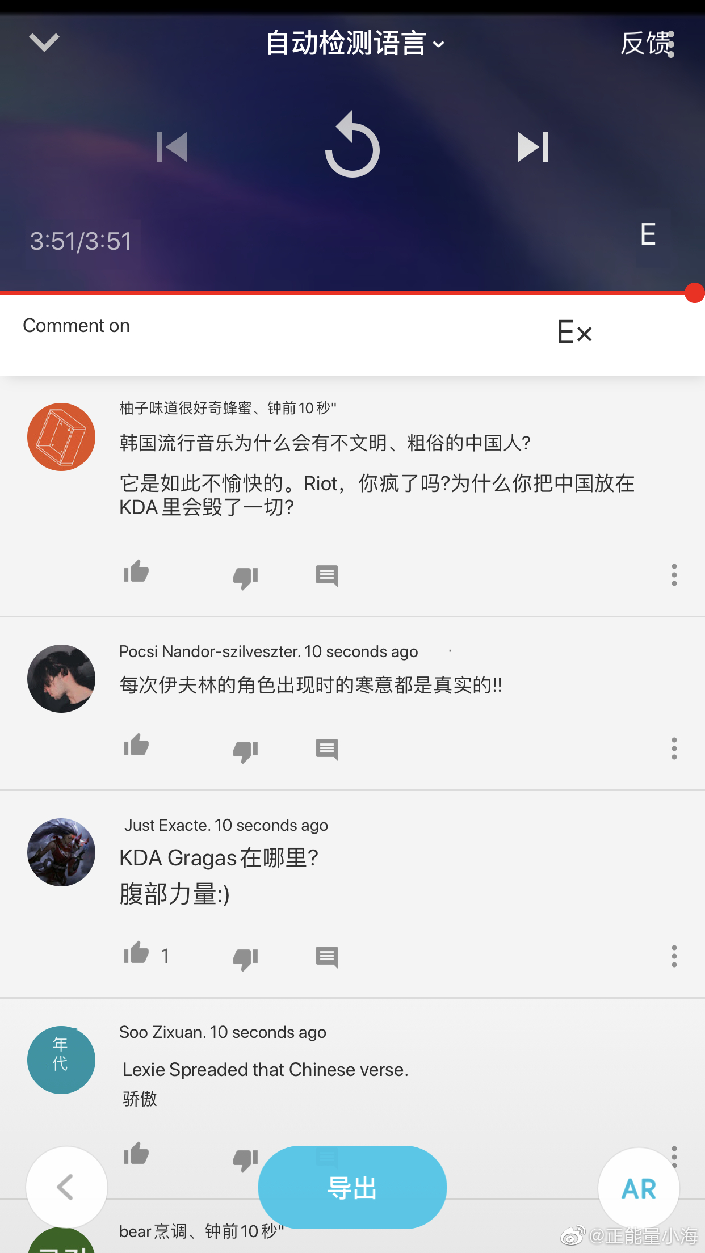
Task: Open Soo Zixuan's teal avatar
Action: (x=61, y=1060)
